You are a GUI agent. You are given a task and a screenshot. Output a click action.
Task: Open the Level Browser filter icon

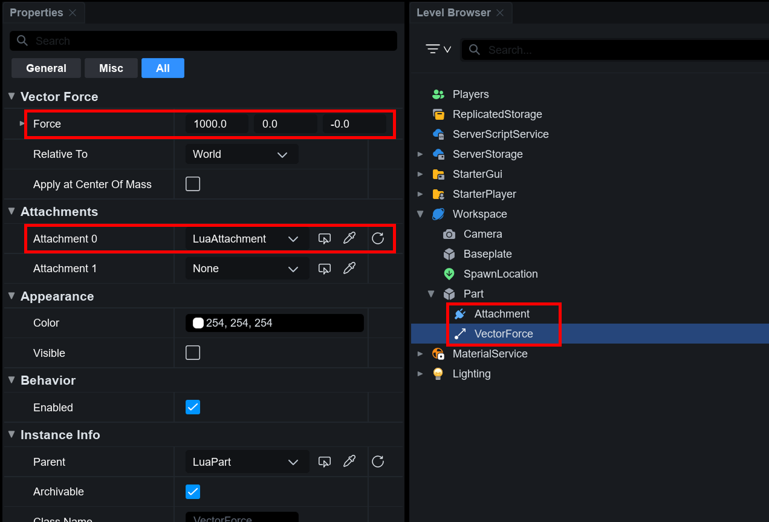coord(438,49)
